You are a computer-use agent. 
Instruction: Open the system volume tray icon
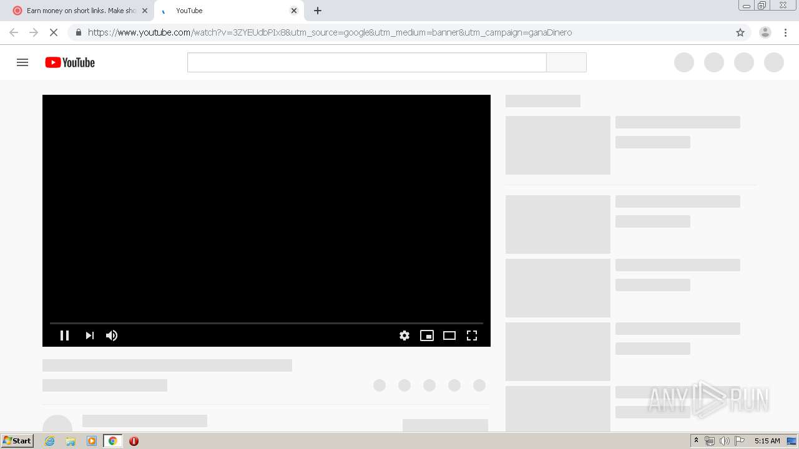[x=725, y=441]
